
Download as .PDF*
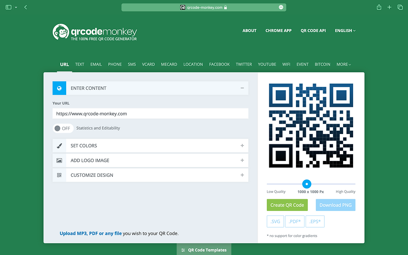pyautogui.click(x=295, y=221)
